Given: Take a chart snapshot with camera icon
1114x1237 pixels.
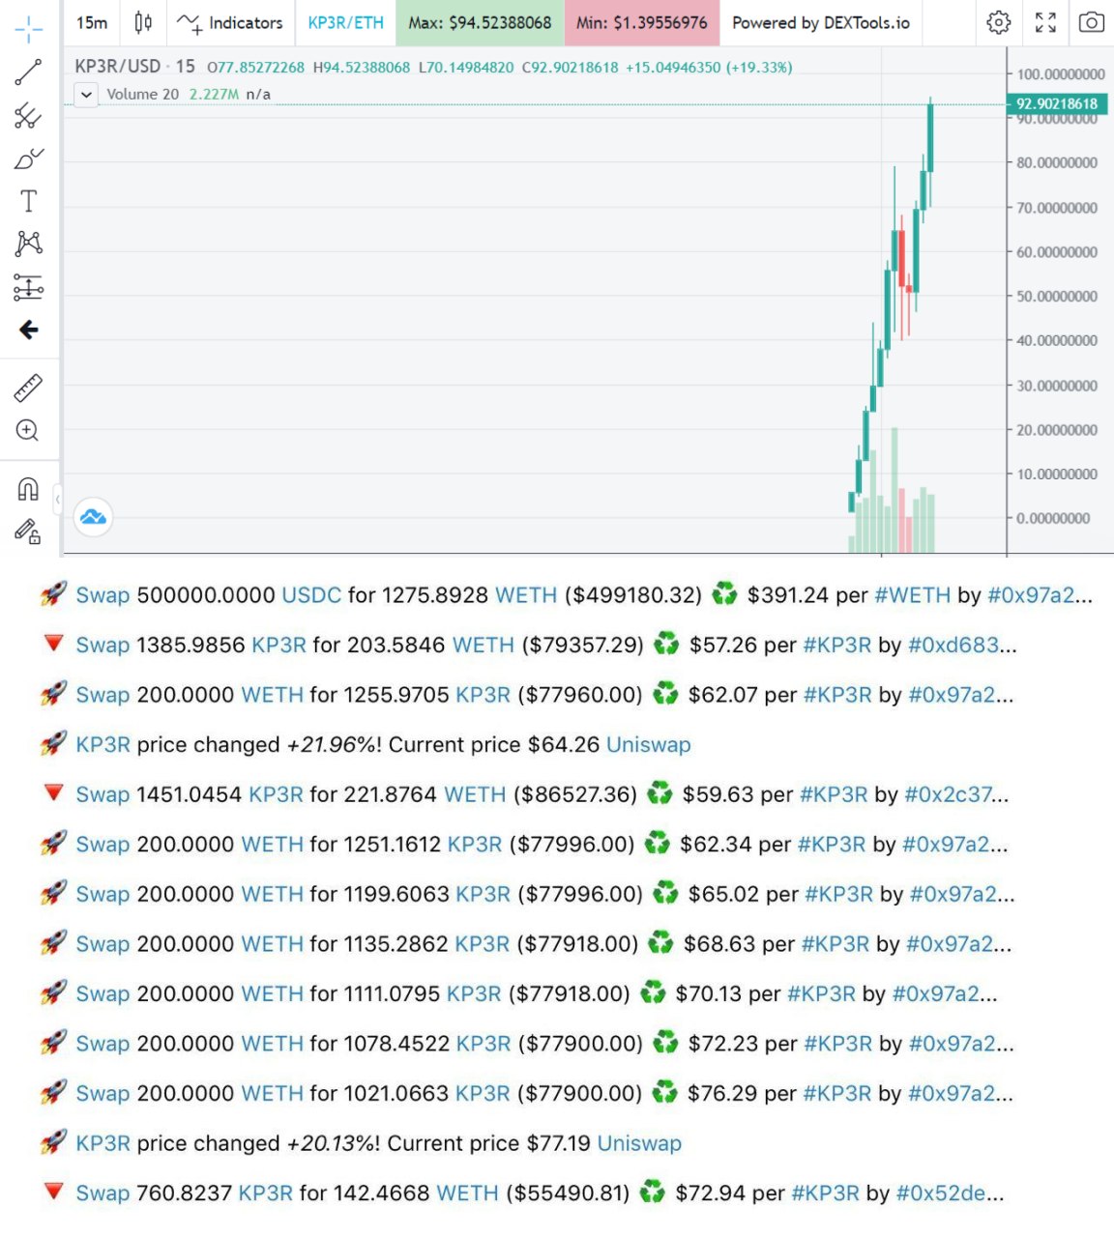Looking at the screenshot, I should (1092, 22).
